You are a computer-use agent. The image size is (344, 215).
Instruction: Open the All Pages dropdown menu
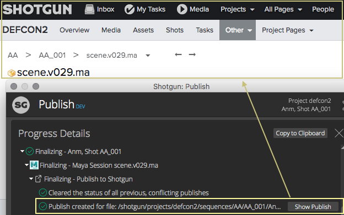[283, 9]
